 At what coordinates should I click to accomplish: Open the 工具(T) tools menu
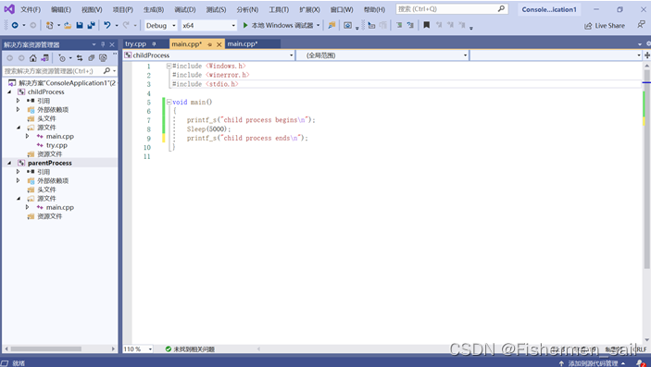tap(279, 9)
